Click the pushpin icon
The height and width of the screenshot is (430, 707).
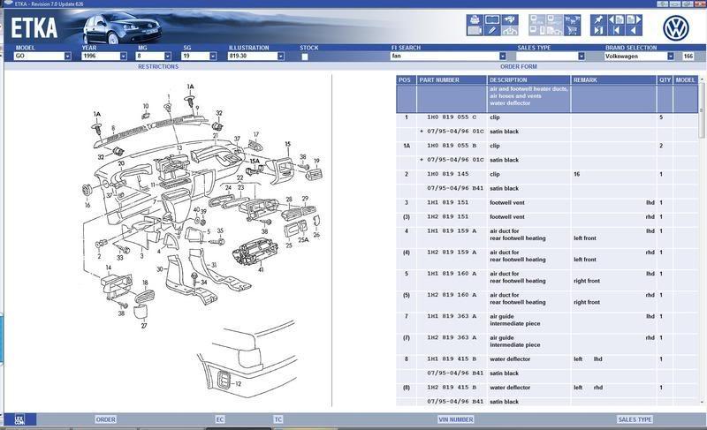[x=598, y=19]
